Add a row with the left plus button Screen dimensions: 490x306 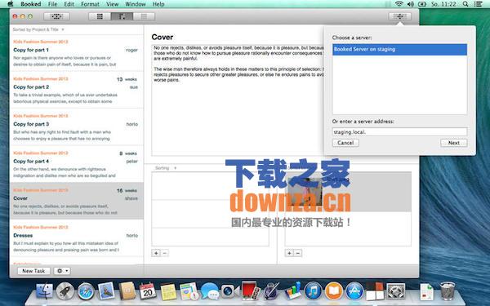tap(156, 253)
